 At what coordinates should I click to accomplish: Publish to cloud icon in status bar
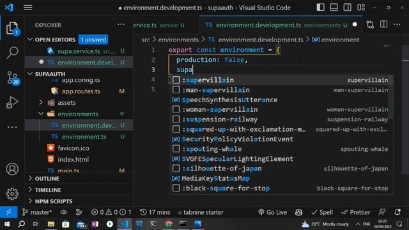pos(64,212)
